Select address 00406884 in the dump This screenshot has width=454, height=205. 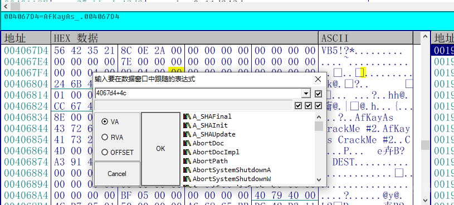(x=26, y=173)
